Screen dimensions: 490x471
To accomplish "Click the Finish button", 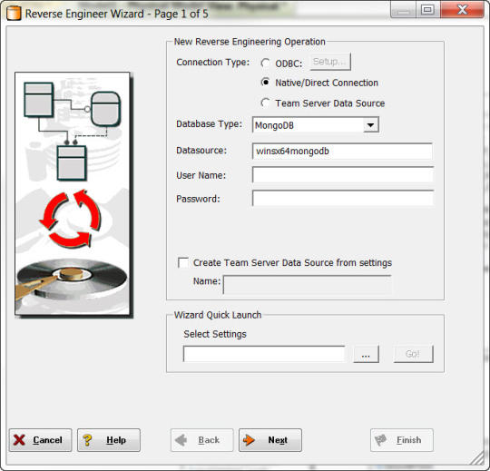I will coord(402,440).
